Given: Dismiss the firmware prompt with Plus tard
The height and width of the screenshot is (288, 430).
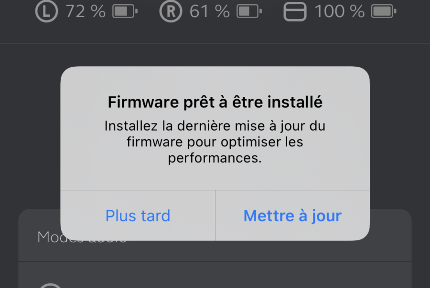Looking at the screenshot, I should tap(138, 216).
